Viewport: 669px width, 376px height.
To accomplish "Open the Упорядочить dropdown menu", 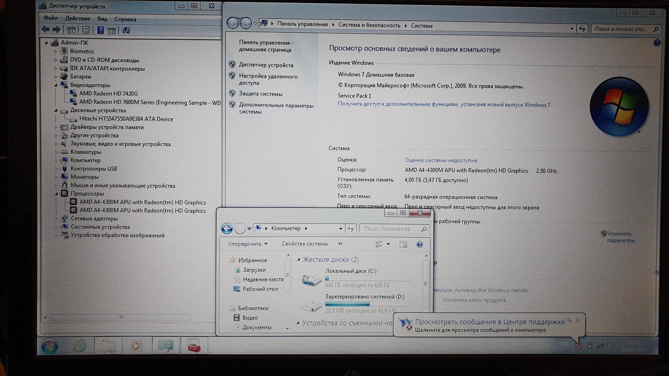I will [248, 244].
